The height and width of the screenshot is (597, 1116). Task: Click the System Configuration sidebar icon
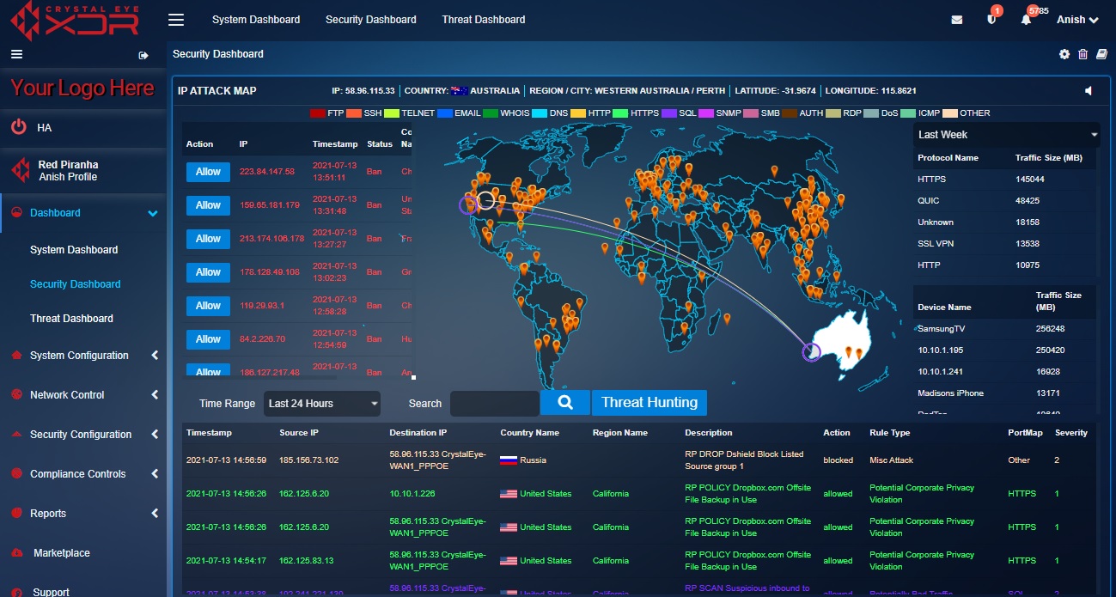15,355
